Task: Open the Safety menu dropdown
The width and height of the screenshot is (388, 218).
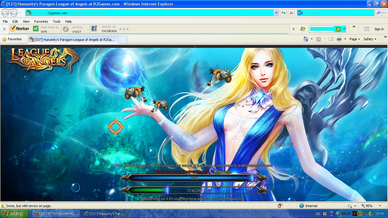Action: 370,39
